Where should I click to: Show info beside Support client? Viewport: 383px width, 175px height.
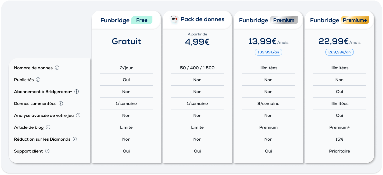coord(47,151)
